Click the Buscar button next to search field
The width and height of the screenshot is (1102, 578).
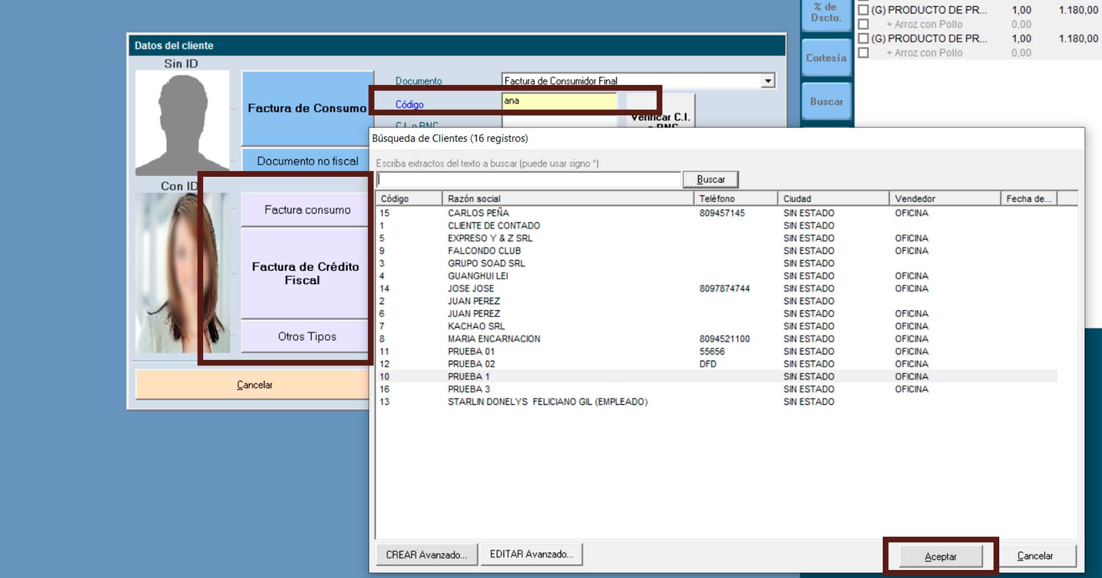click(x=711, y=180)
